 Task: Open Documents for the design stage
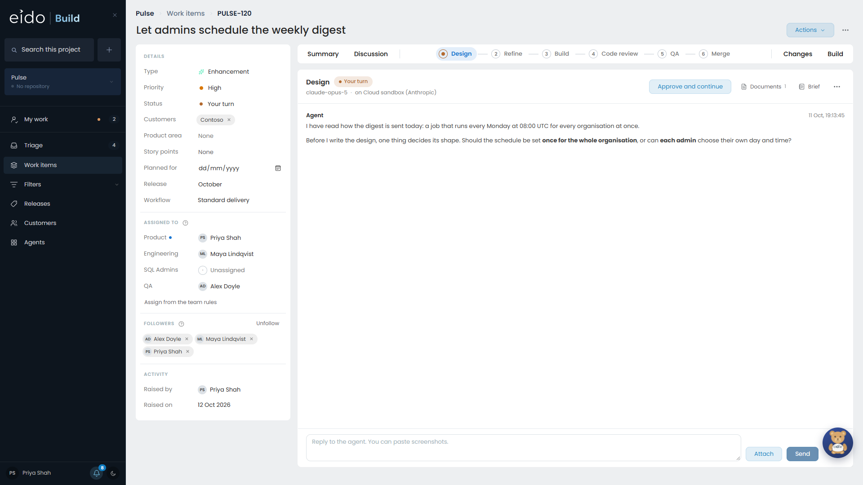[764, 87]
